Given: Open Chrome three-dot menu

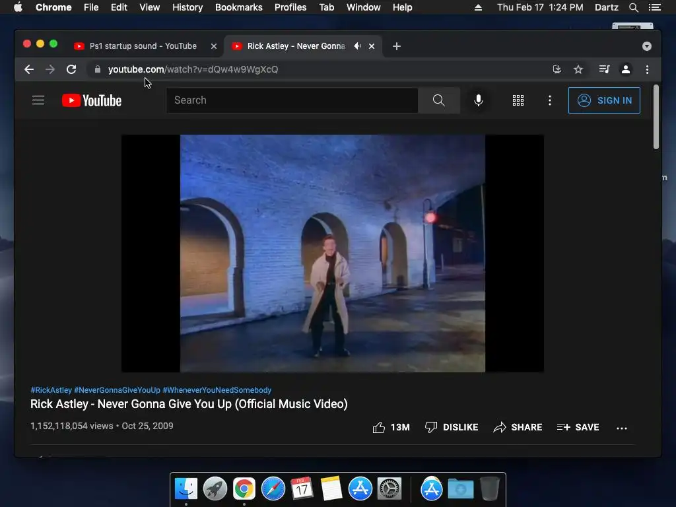Looking at the screenshot, I should point(647,69).
